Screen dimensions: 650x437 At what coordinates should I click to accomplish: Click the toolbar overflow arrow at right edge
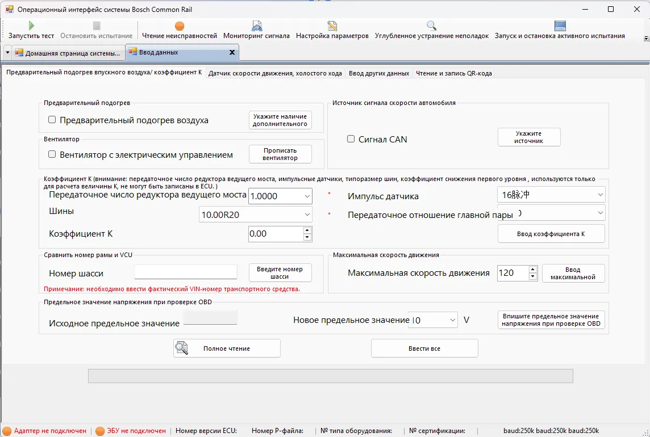646,39
